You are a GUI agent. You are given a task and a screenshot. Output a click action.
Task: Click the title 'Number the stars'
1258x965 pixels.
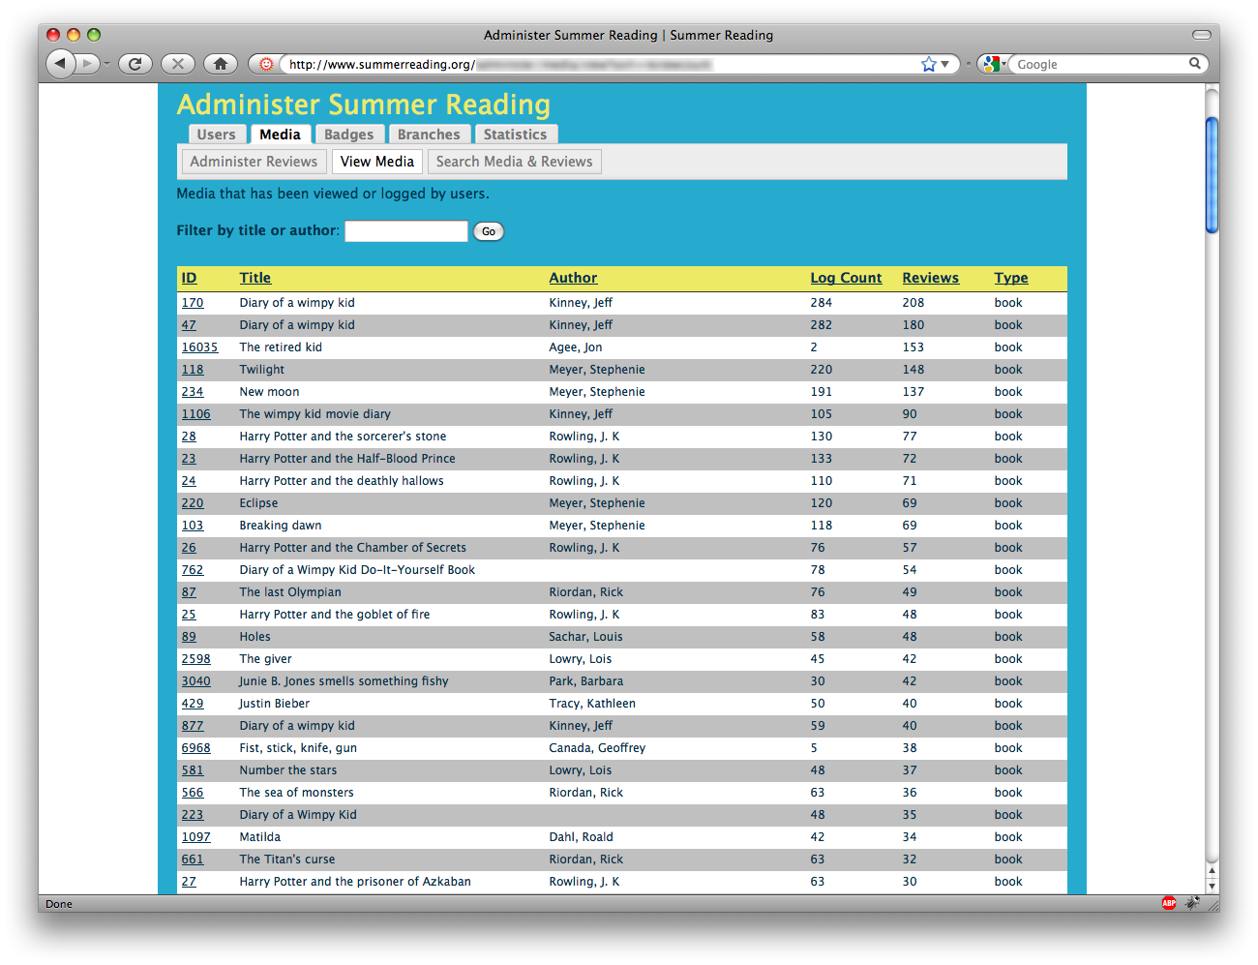[288, 770]
